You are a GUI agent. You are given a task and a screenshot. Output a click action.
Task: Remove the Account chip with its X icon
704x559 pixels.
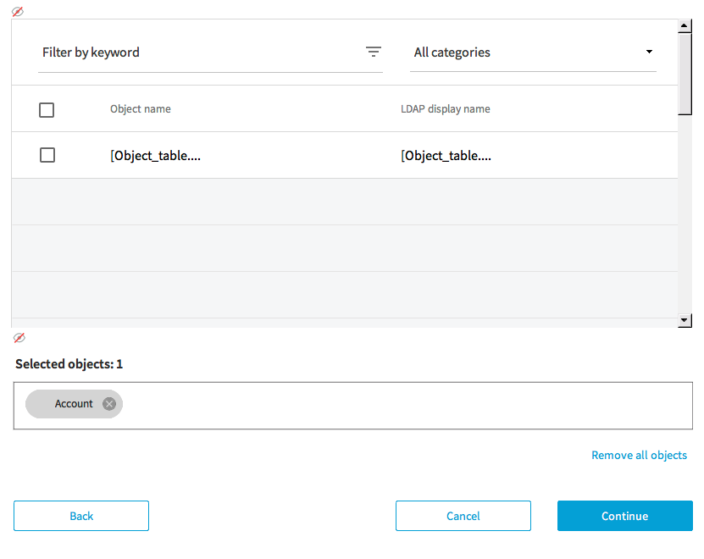point(109,404)
